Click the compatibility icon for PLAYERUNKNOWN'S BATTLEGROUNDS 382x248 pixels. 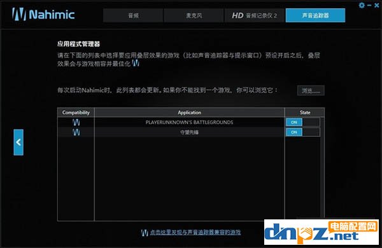point(76,122)
